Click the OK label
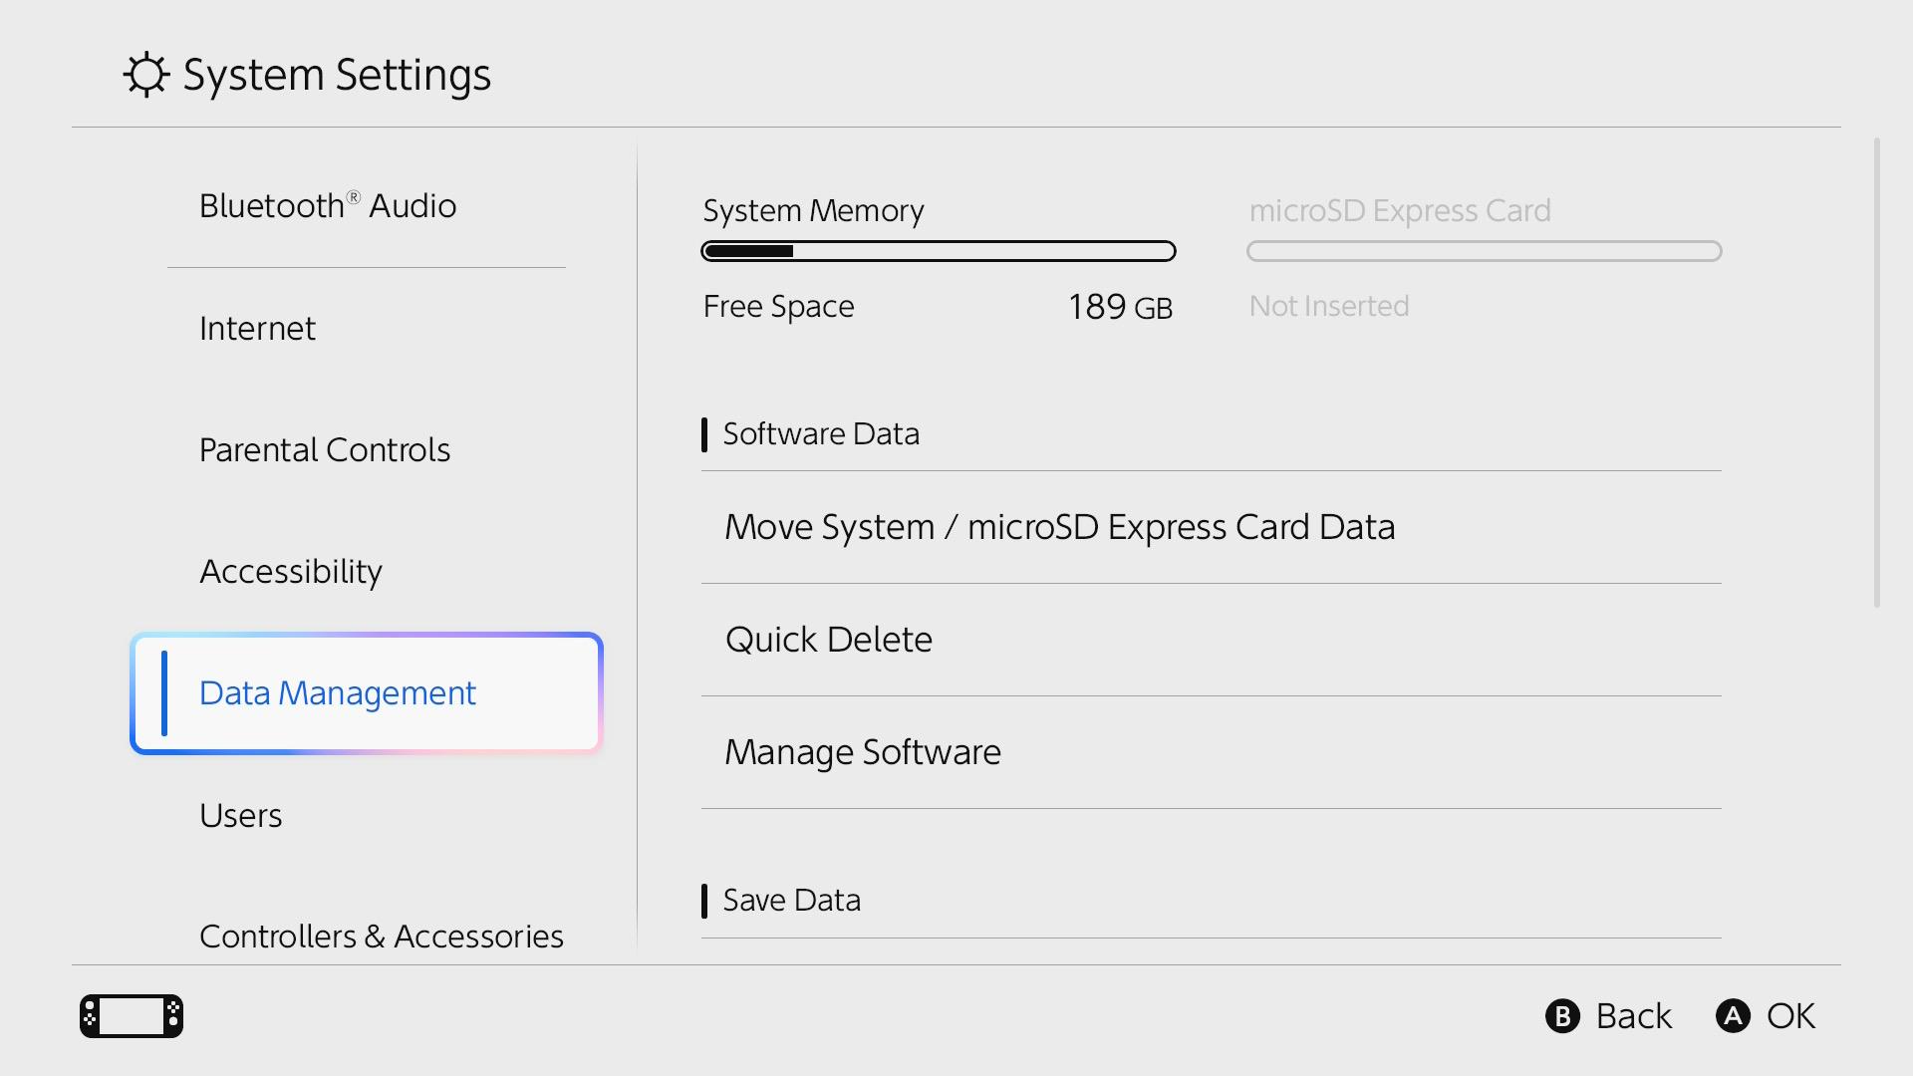 (1791, 1016)
